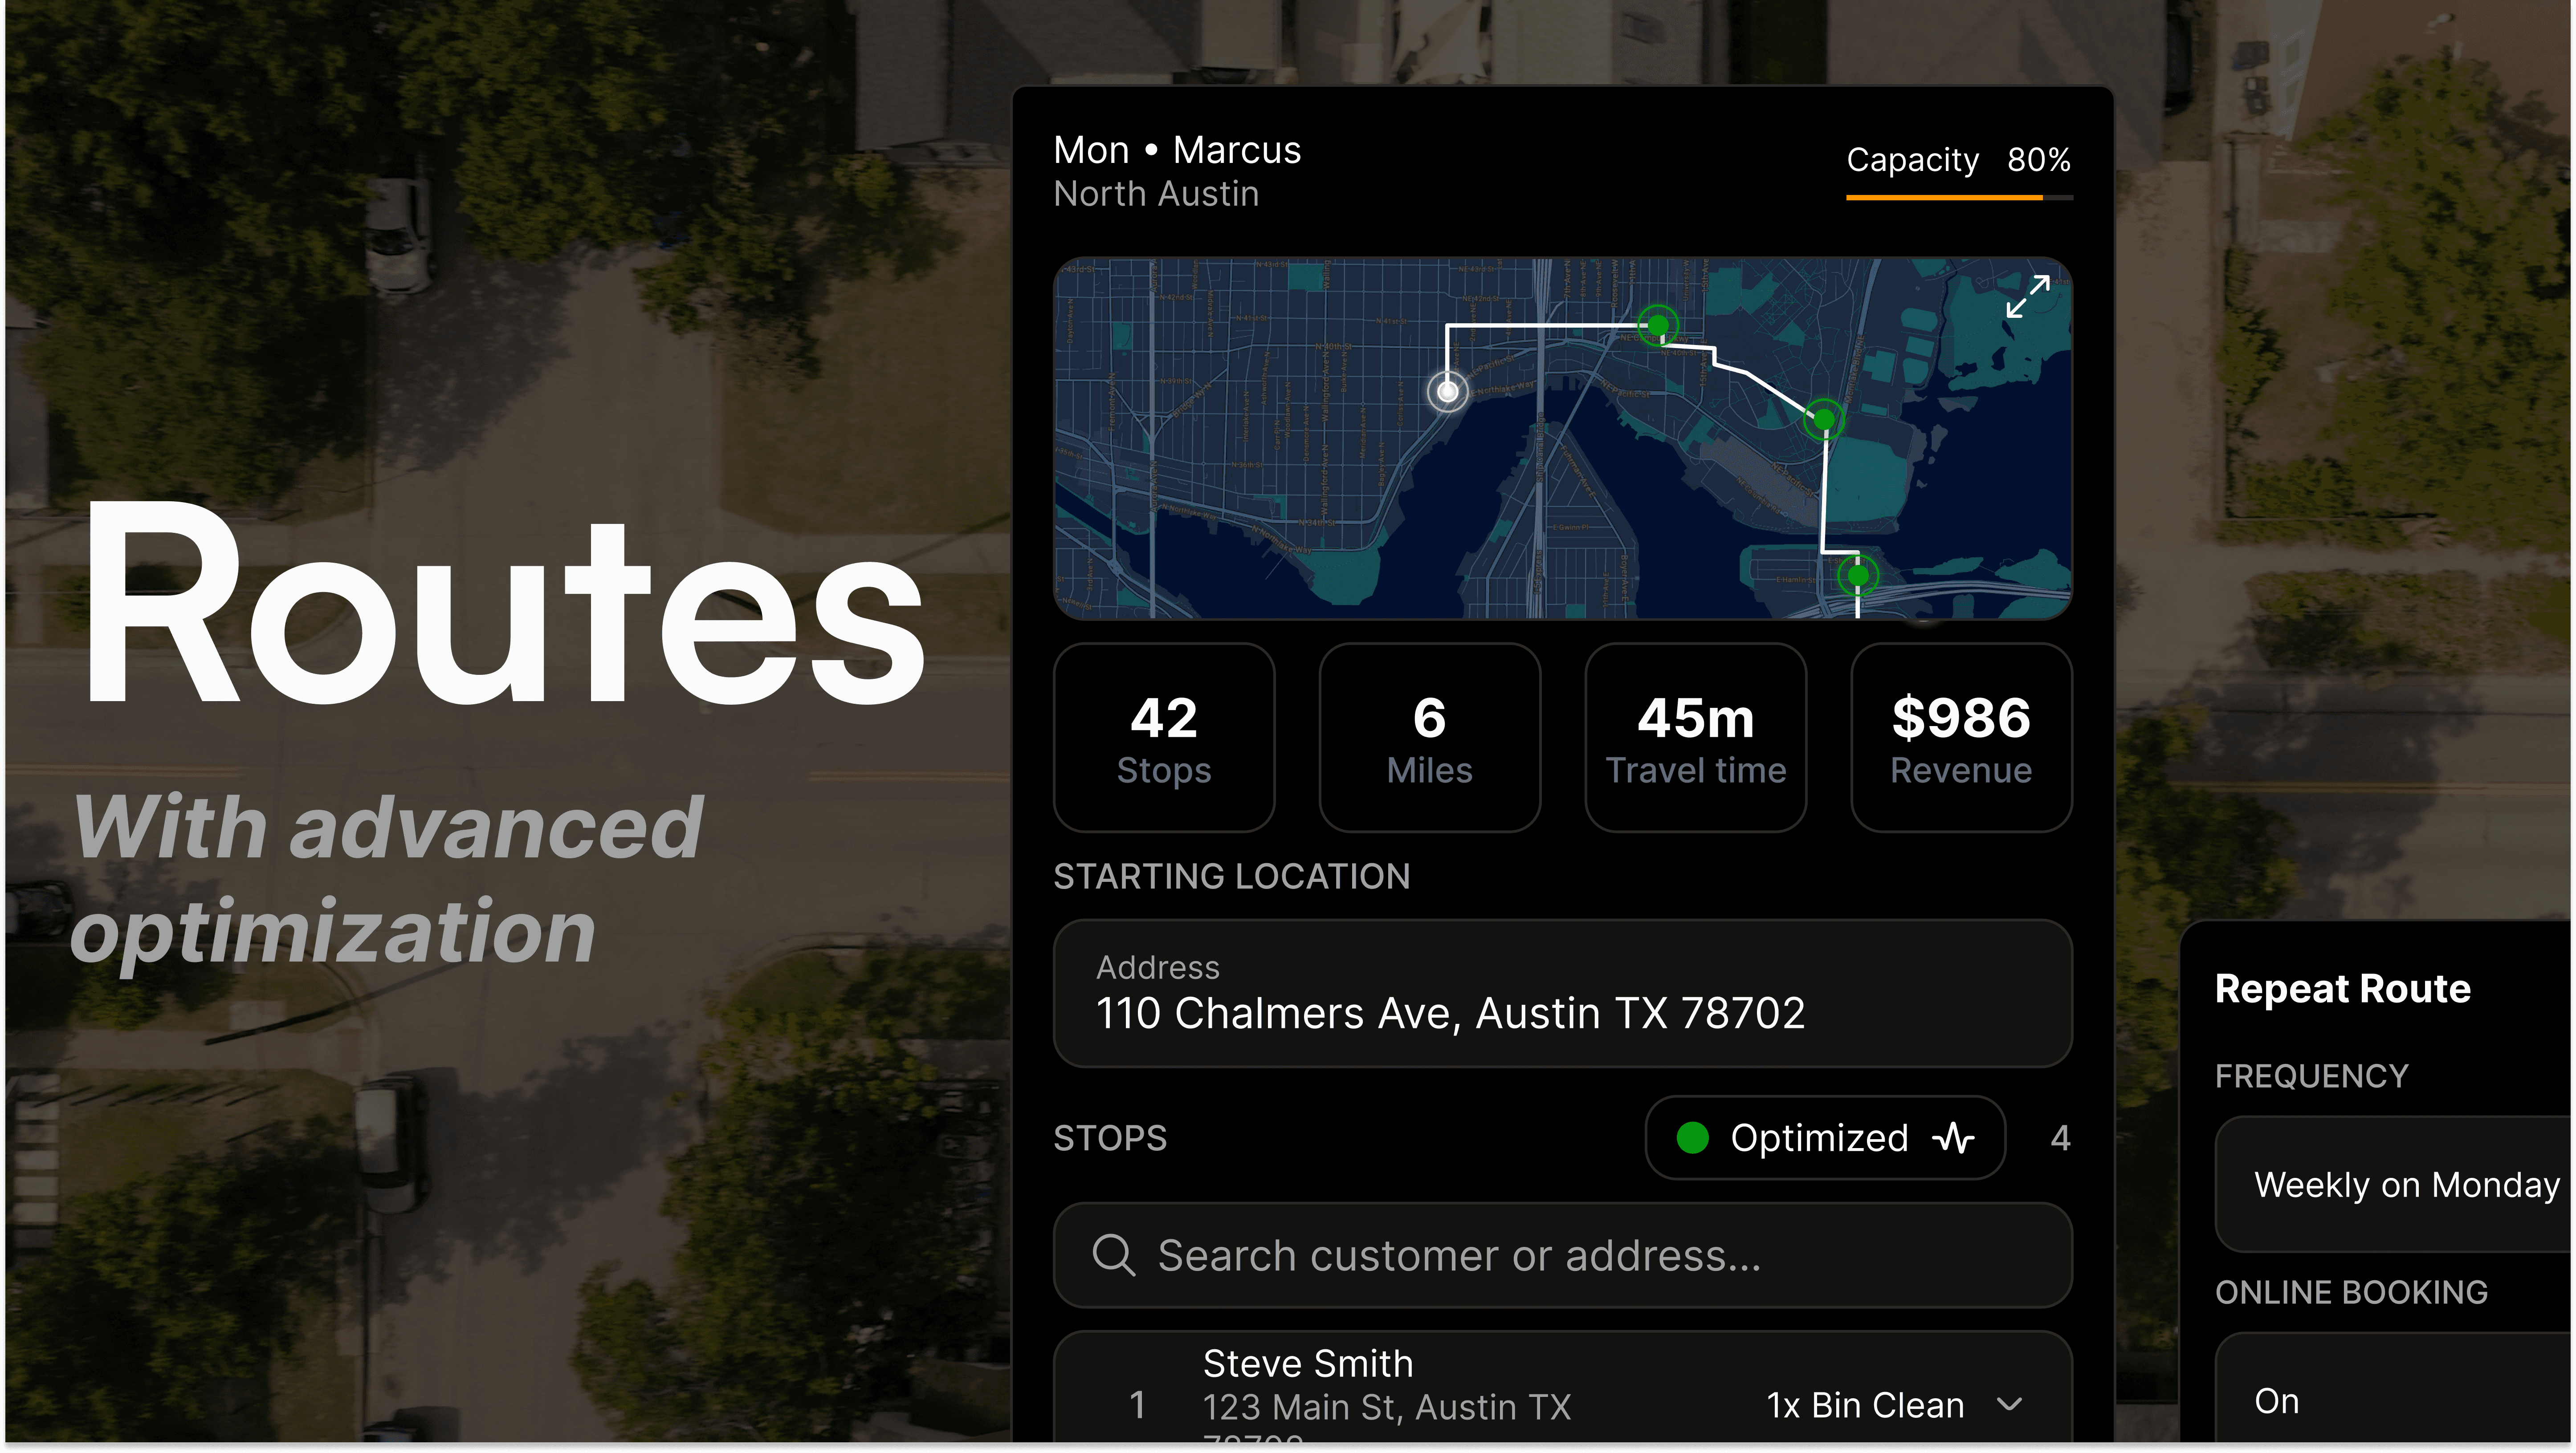Viewport: 2576px width, 1453px height.
Task: Toggle the Online Booking On field
Action: tap(2390, 1399)
